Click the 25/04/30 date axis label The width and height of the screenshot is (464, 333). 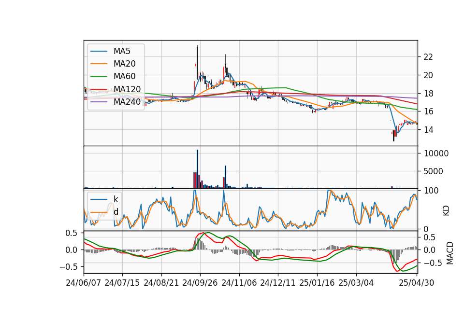(417, 283)
